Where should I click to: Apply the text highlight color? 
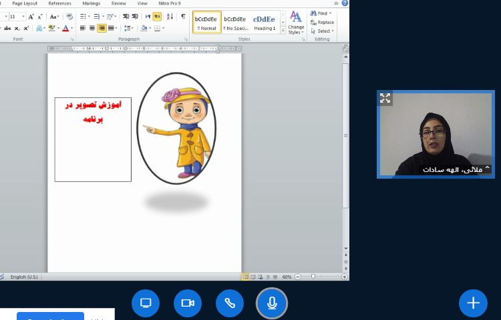51,29
